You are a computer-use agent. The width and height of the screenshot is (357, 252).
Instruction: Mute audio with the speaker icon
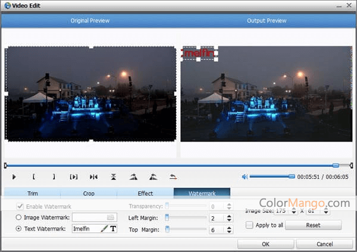coord(245,177)
